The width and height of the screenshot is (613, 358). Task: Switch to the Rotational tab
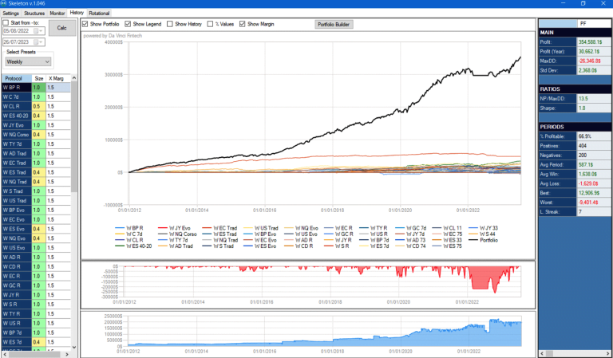tap(99, 14)
